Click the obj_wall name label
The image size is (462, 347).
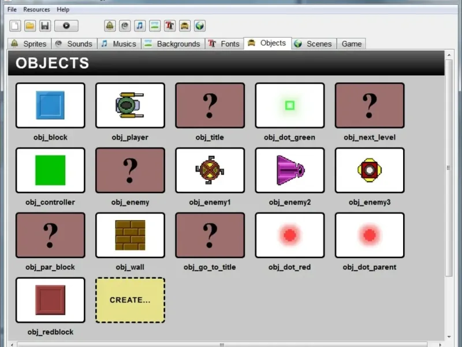(131, 267)
